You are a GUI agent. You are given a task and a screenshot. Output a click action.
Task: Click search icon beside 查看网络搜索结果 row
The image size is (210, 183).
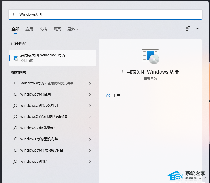pyautogui.click(x=15, y=83)
